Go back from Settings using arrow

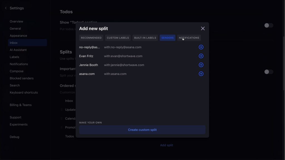point(6,8)
